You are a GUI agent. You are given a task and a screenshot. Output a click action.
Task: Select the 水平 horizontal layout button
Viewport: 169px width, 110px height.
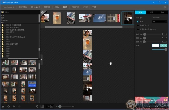[151, 12]
